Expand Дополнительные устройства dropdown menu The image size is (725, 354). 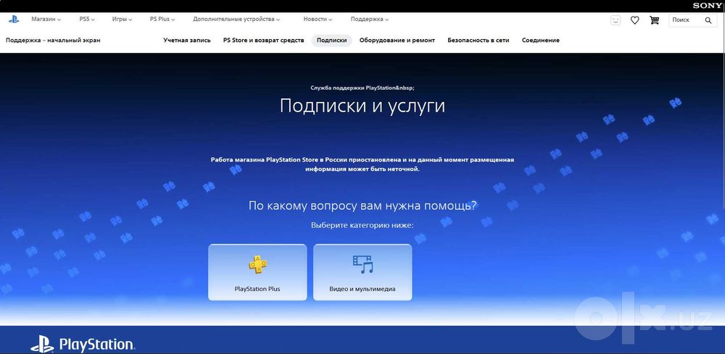237,20
